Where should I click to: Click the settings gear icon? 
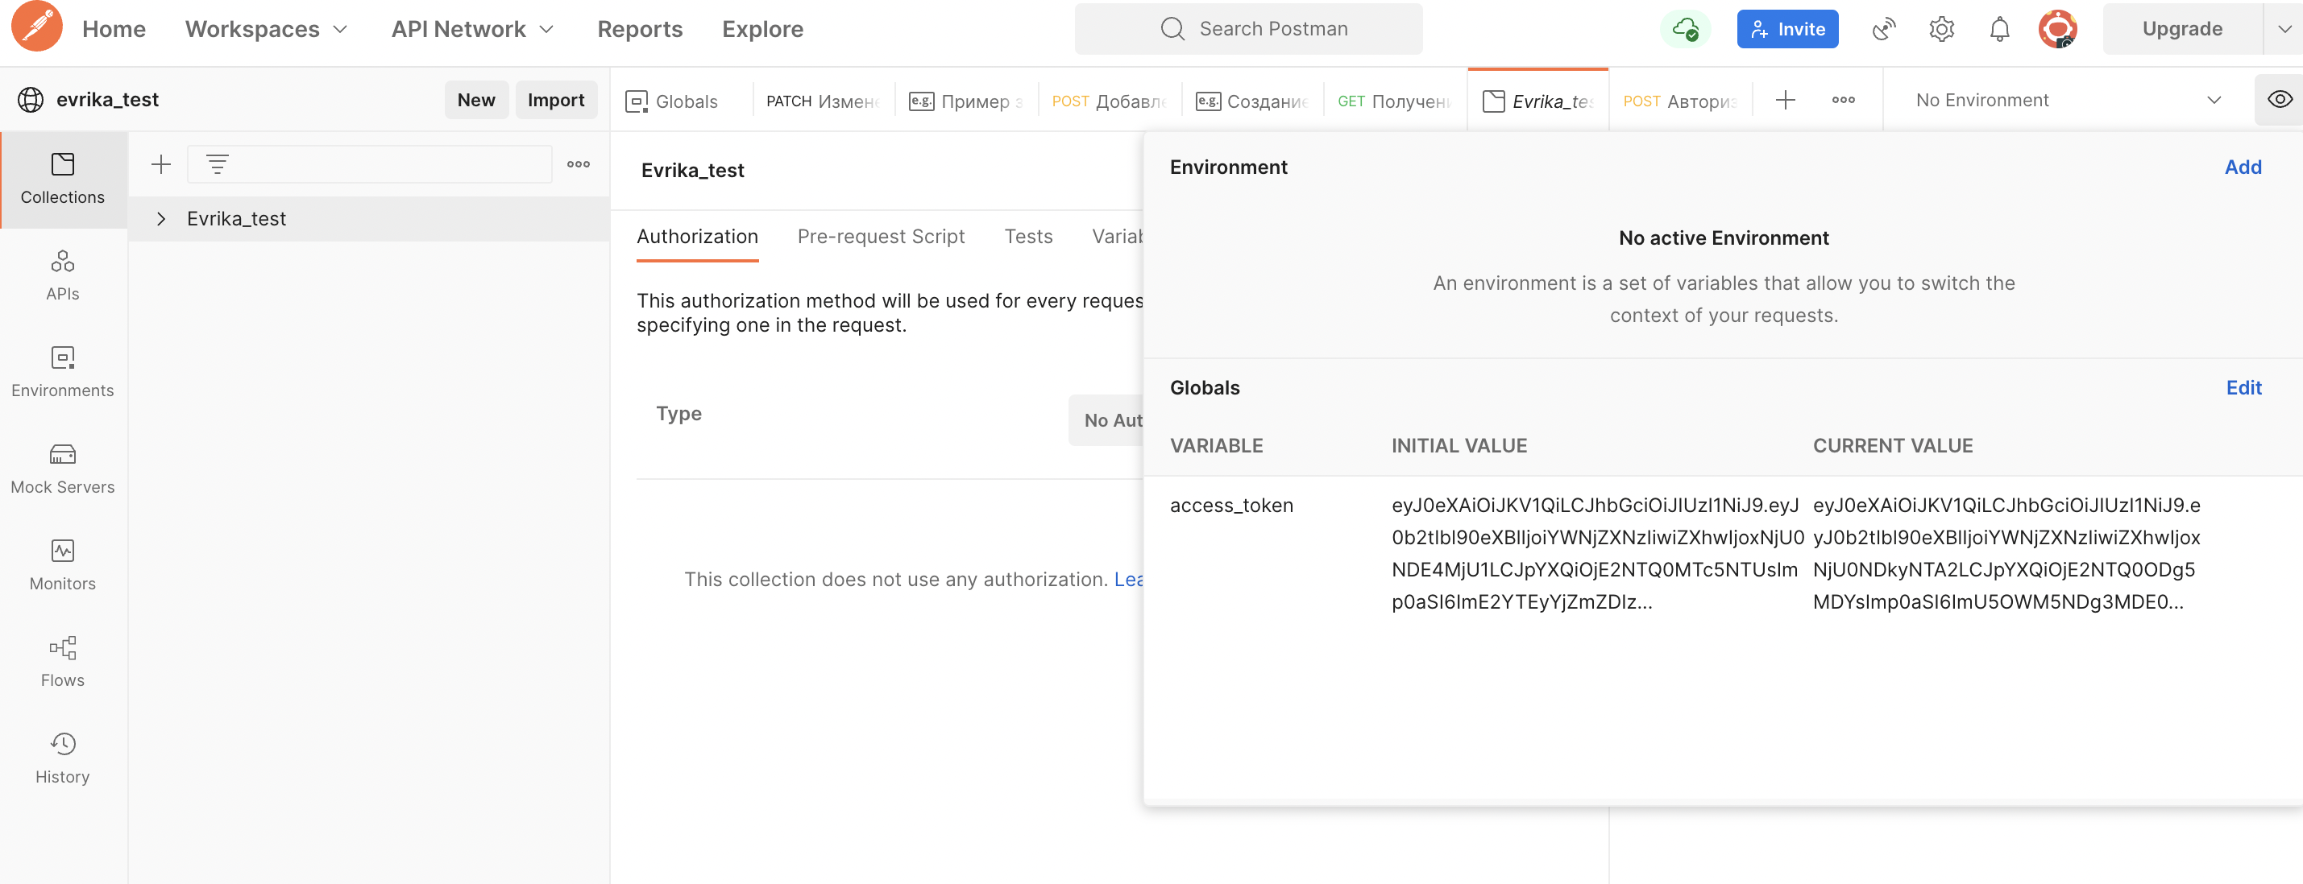click(1941, 30)
